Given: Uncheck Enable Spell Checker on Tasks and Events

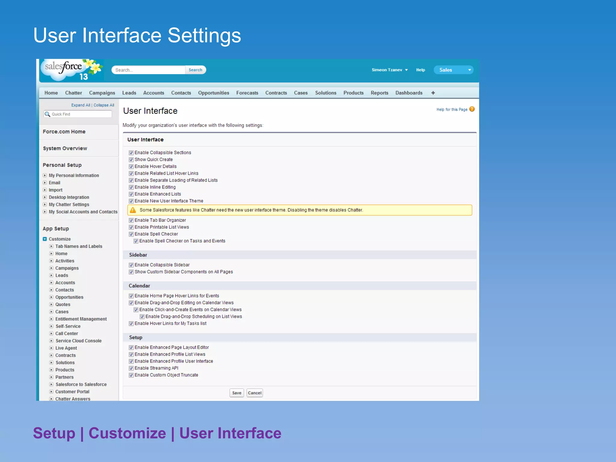Looking at the screenshot, I should coord(136,241).
